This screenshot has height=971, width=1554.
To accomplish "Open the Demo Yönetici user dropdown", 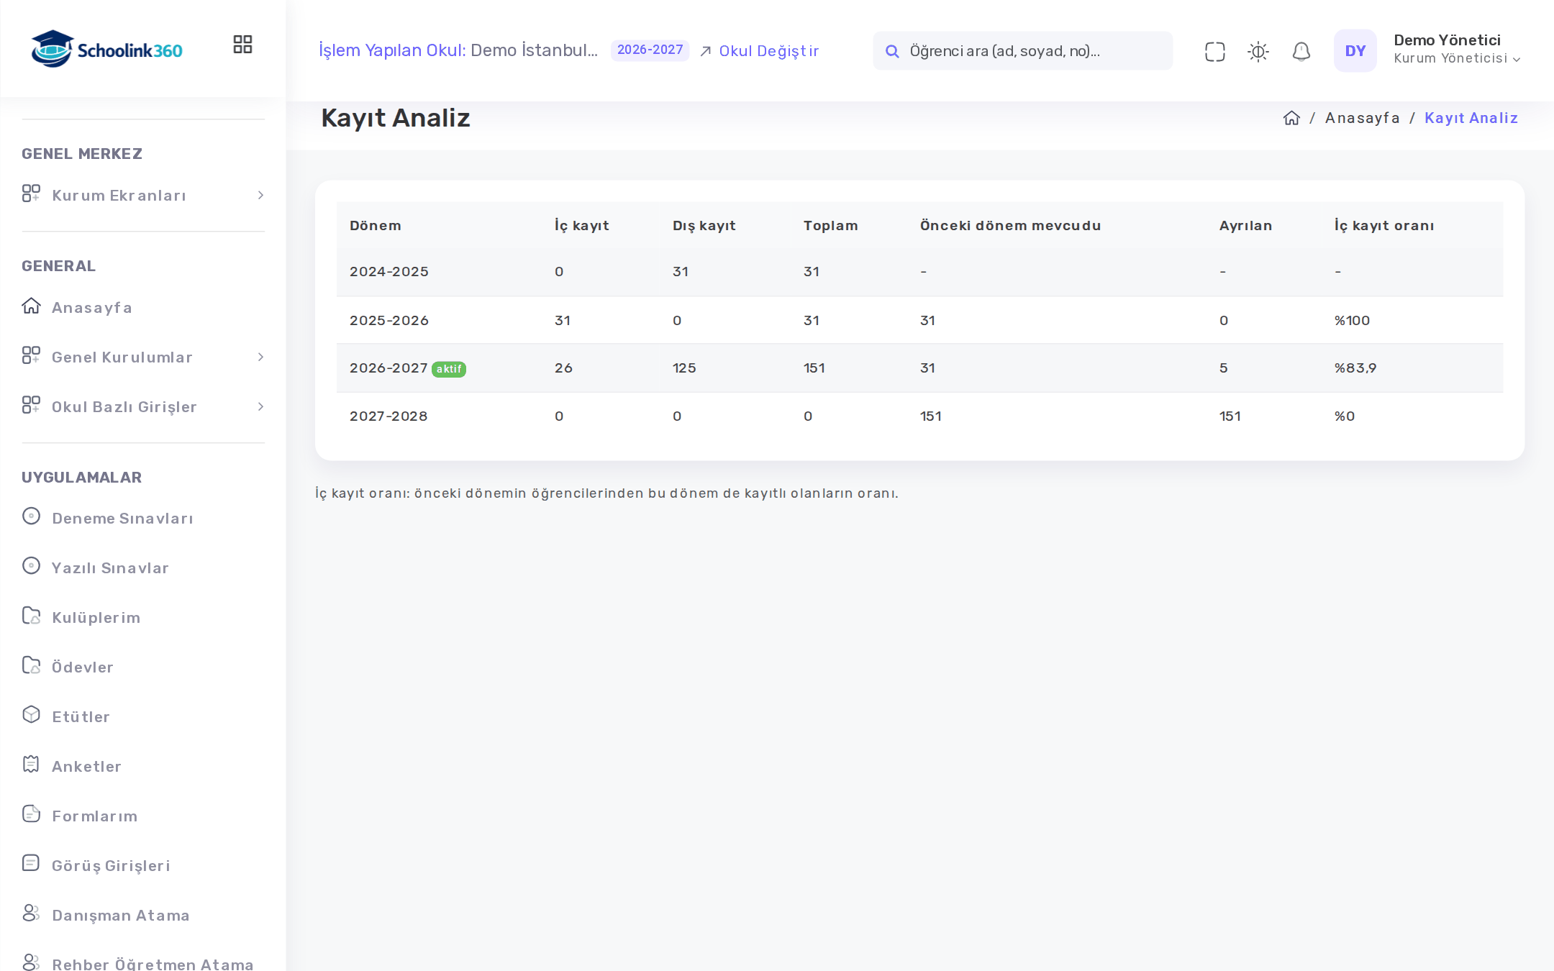I will coord(1456,50).
